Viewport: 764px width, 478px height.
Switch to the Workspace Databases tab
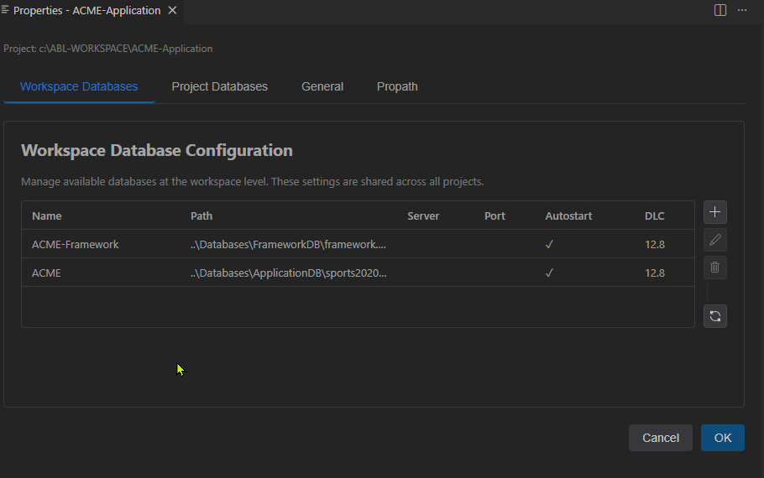pos(79,86)
